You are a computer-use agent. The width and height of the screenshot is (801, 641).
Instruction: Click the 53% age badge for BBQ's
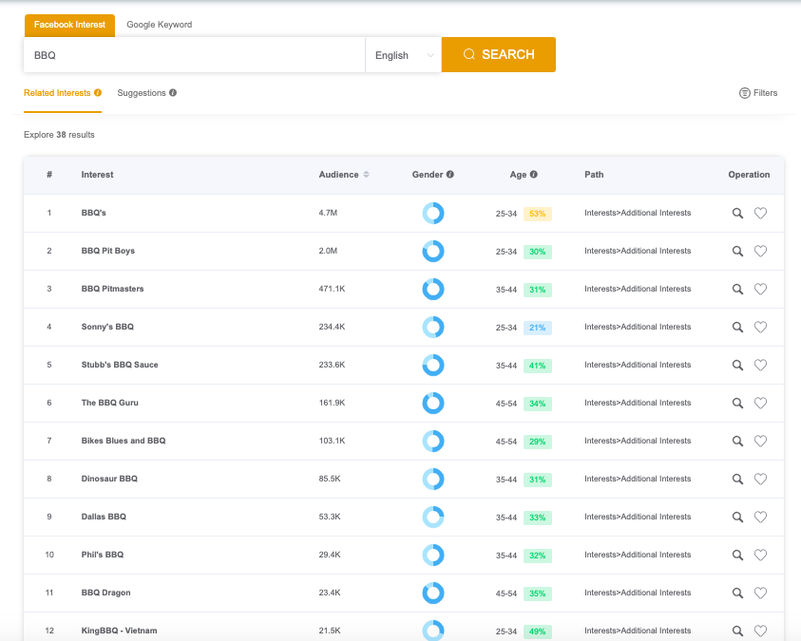(538, 214)
